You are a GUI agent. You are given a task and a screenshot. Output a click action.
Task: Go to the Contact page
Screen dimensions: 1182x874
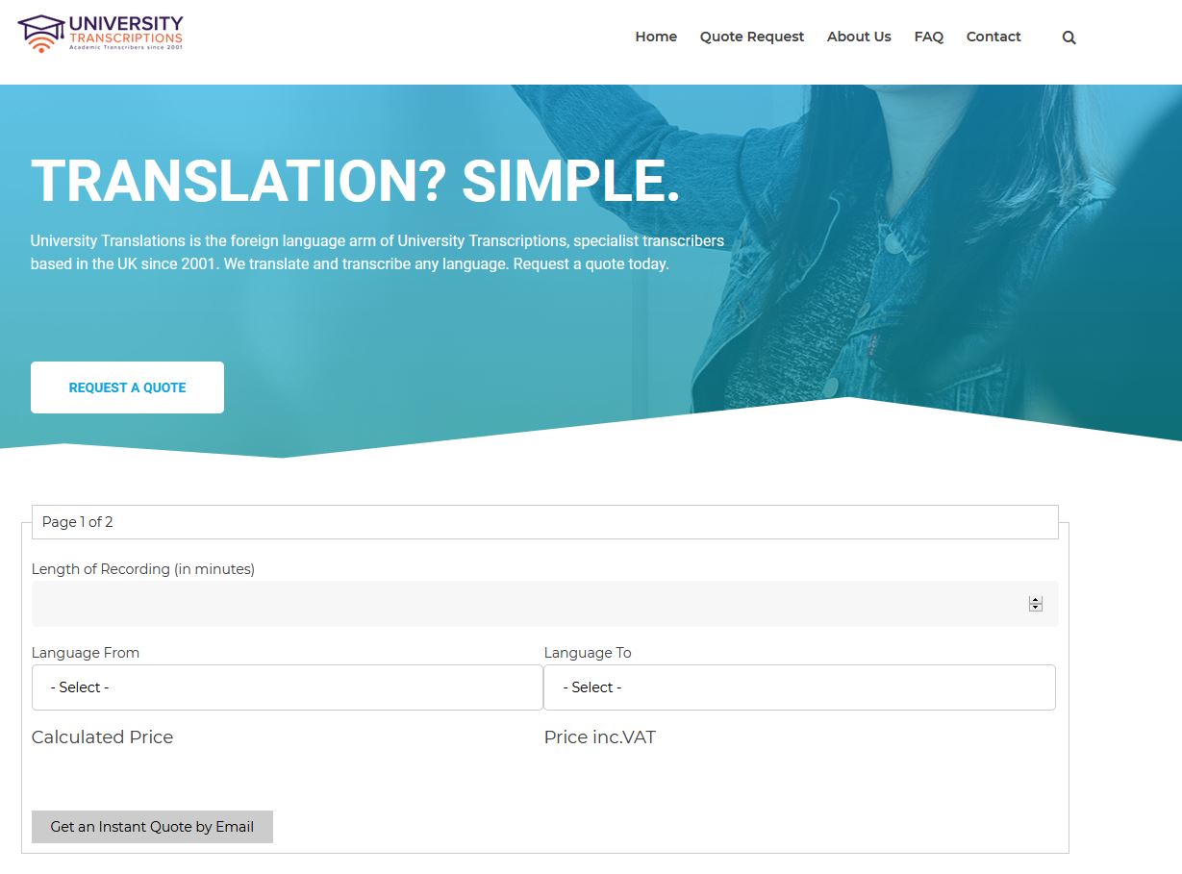[993, 37]
